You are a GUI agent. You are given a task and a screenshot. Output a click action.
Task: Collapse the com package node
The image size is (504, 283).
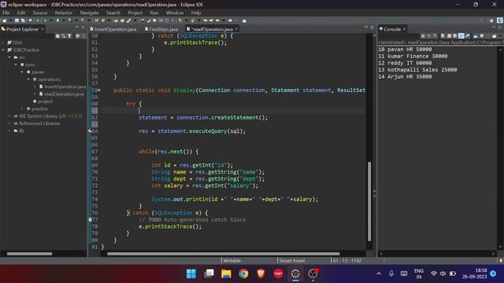point(16,64)
